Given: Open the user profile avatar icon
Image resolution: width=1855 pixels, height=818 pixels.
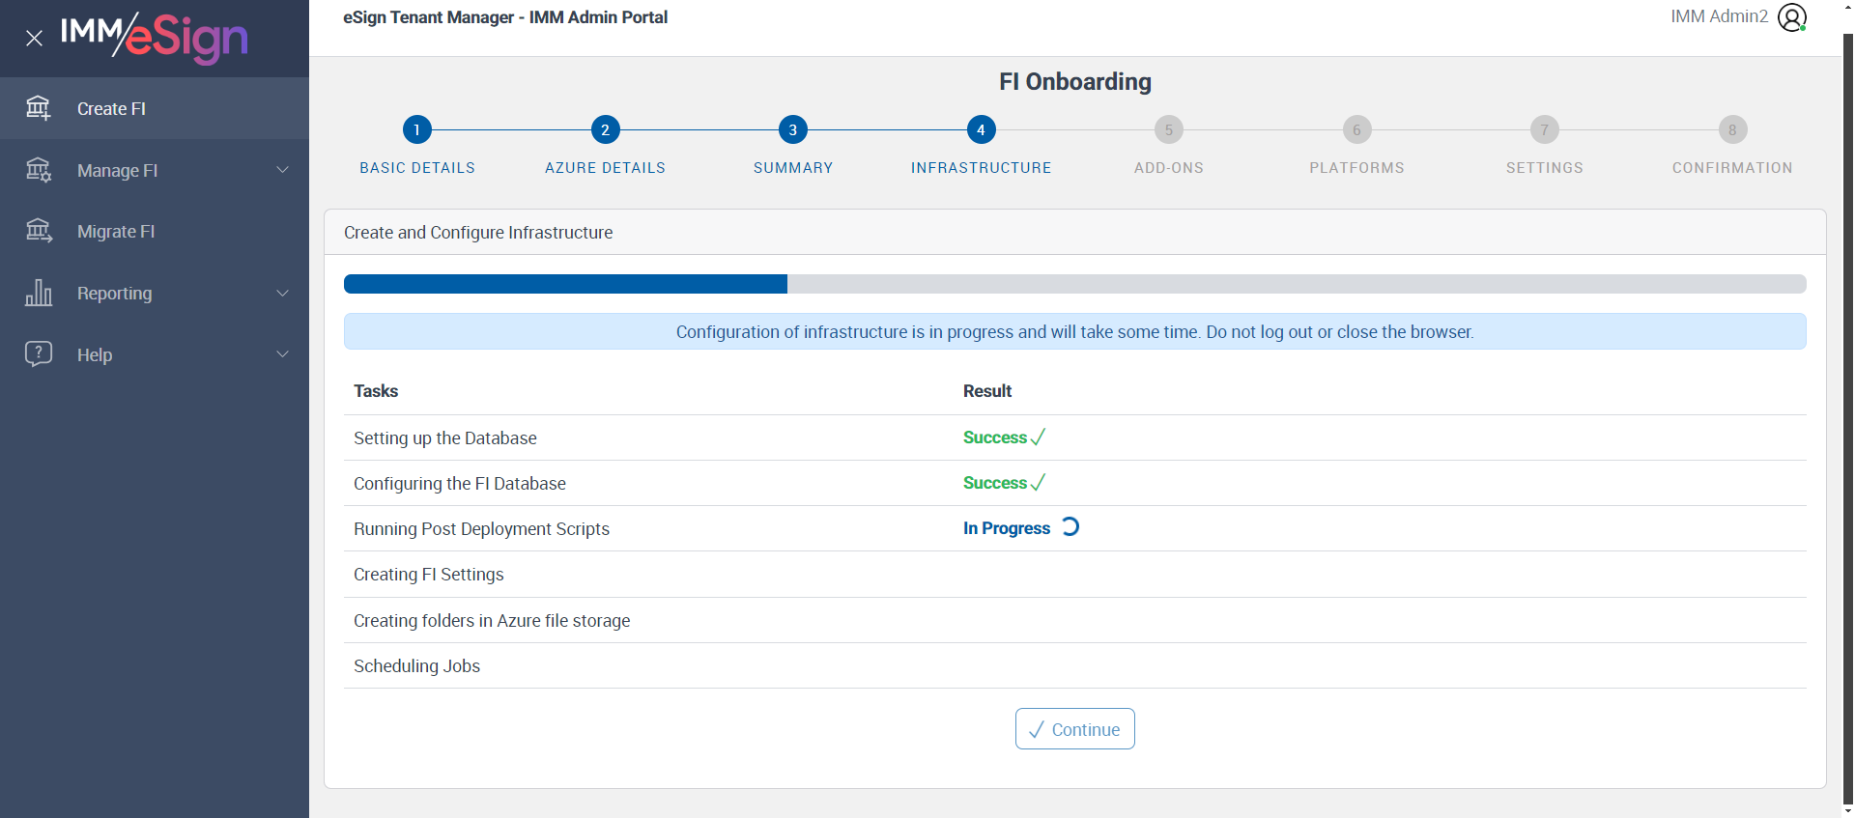Looking at the screenshot, I should [x=1792, y=17].
